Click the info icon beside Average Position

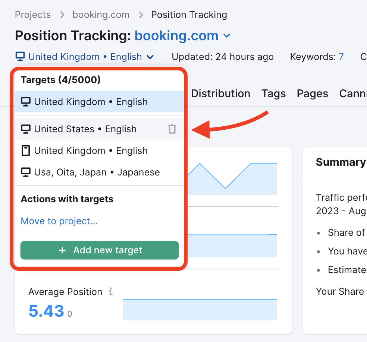[111, 291]
